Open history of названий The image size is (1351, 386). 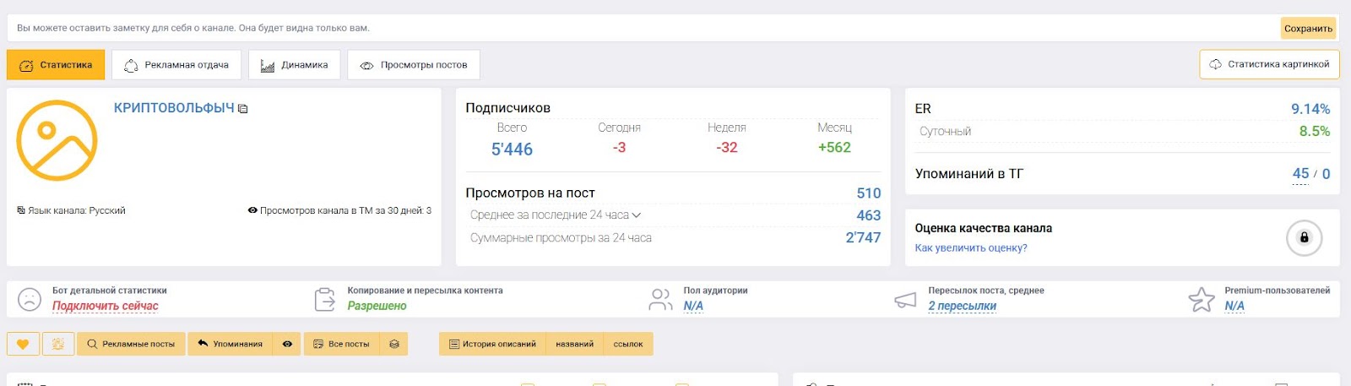(574, 344)
